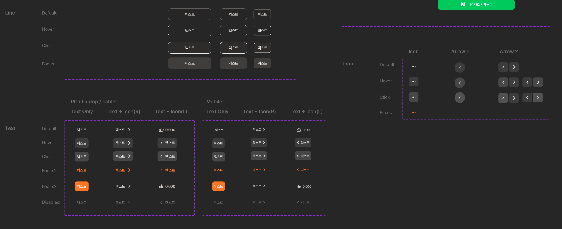Click the green Naver start button

(x=476, y=5)
